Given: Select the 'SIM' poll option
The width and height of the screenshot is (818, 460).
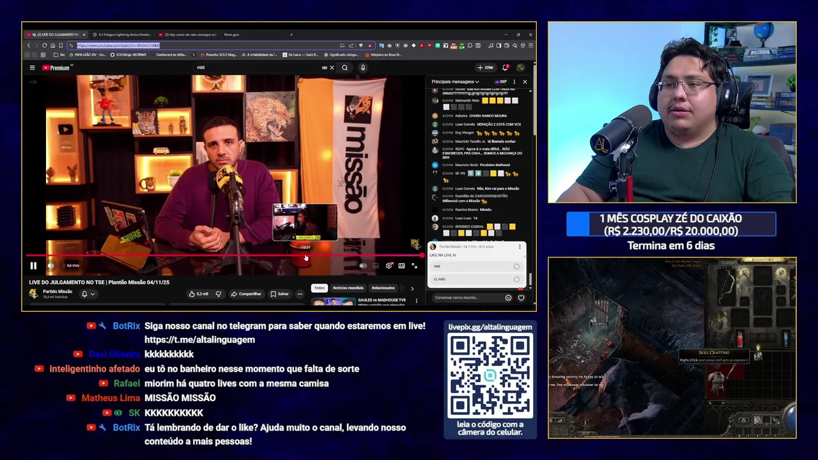Looking at the screenshot, I should pos(477,266).
